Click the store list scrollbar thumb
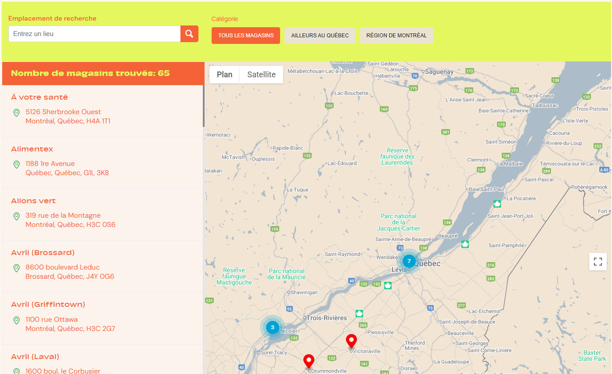This screenshot has width=612, height=374. pyautogui.click(x=203, y=106)
